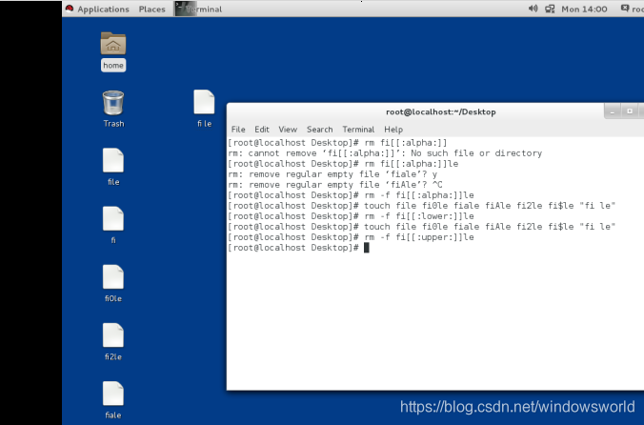The width and height of the screenshot is (644, 425).
Task: Open the terminal Search menu
Action: pos(319,130)
